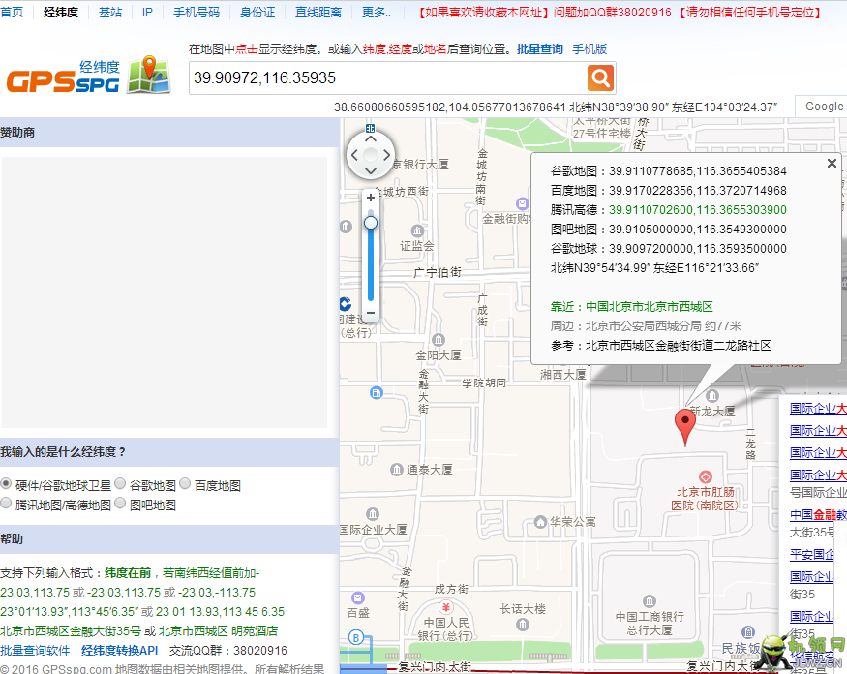Open the 经纬度转换API link
847x674 pixels.
pos(120,650)
